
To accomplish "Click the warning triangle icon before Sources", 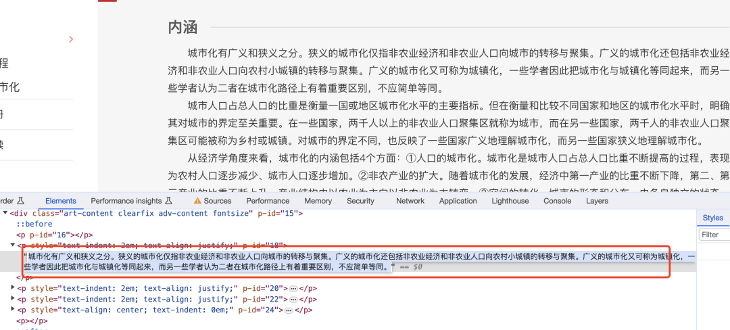I will [x=197, y=201].
